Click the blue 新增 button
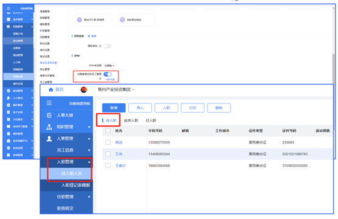The image size is (338, 219). coord(114,108)
